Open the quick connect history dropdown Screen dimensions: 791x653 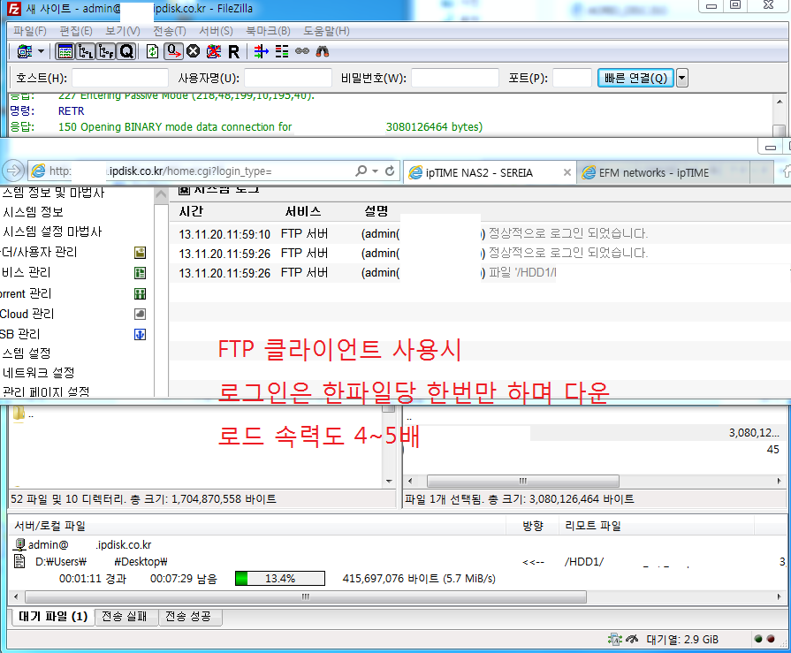pos(682,78)
